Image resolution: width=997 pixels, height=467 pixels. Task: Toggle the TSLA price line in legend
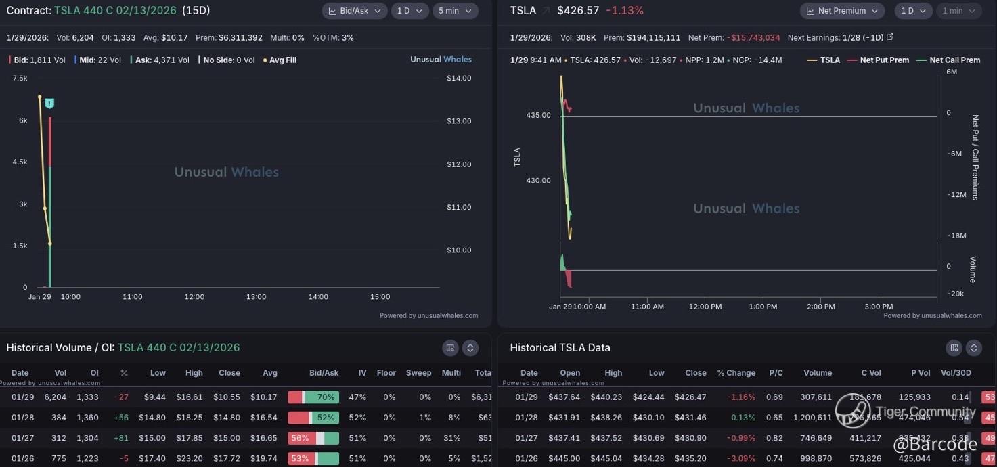click(x=824, y=60)
